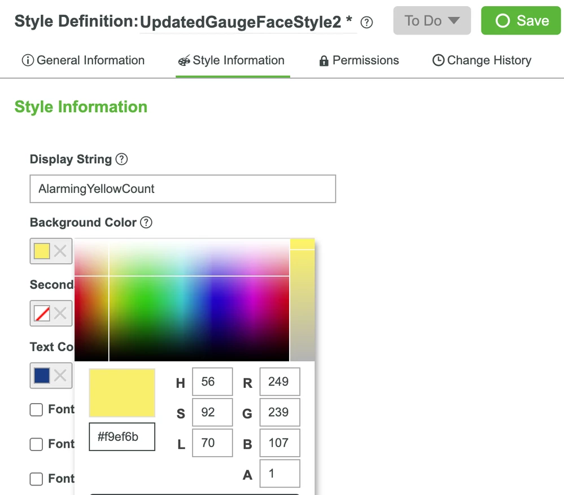View the Change History tab
This screenshot has height=495, width=564.
click(x=482, y=60)
